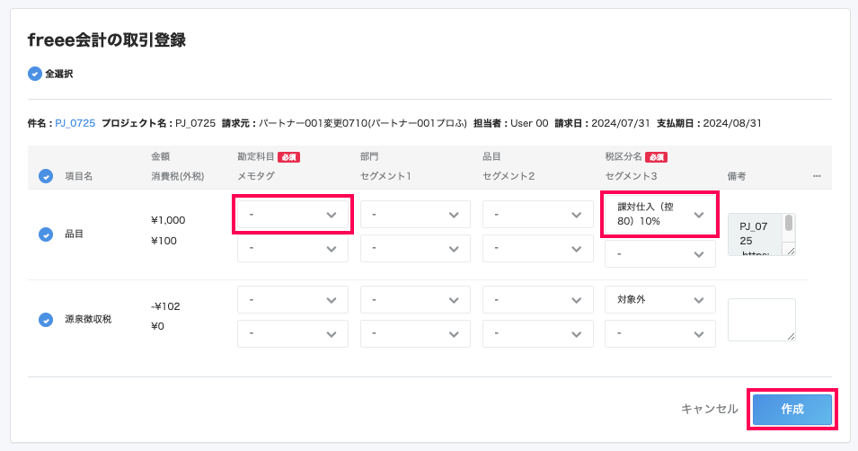Open the 勘定科目 dropdown in 品目 row
The height and width of the screenshot is (451, 858).
point(293,215)
